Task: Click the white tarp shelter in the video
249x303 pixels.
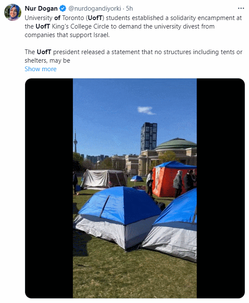Action: click(103, 179)
